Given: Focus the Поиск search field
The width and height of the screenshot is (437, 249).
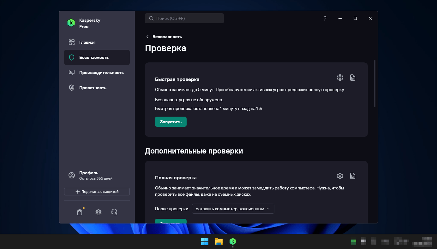Looking at the screenshot, I should (184, 18).
